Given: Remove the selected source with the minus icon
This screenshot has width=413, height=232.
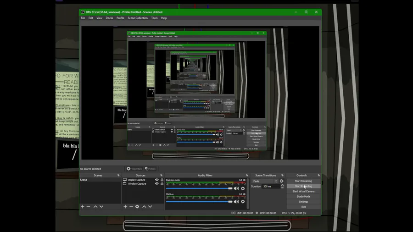Looking at the screenshot, I should pyautogui.click(x=131, y=207).
